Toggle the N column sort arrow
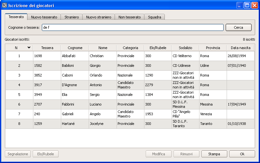The image size is (260, 163). pos(29,48)
